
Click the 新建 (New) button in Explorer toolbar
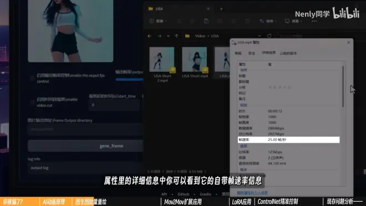[x=158, y=21]
